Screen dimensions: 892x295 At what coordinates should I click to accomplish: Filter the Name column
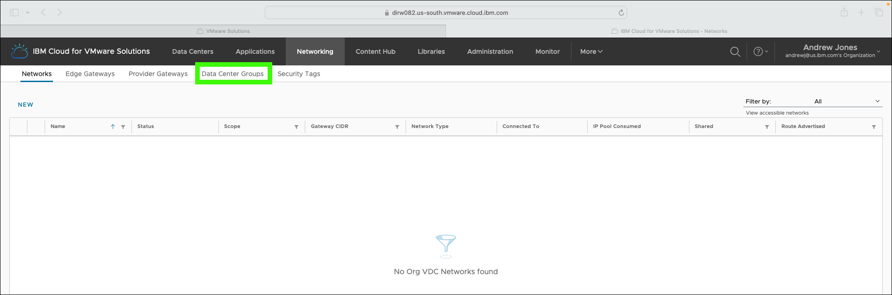point(123,127)
